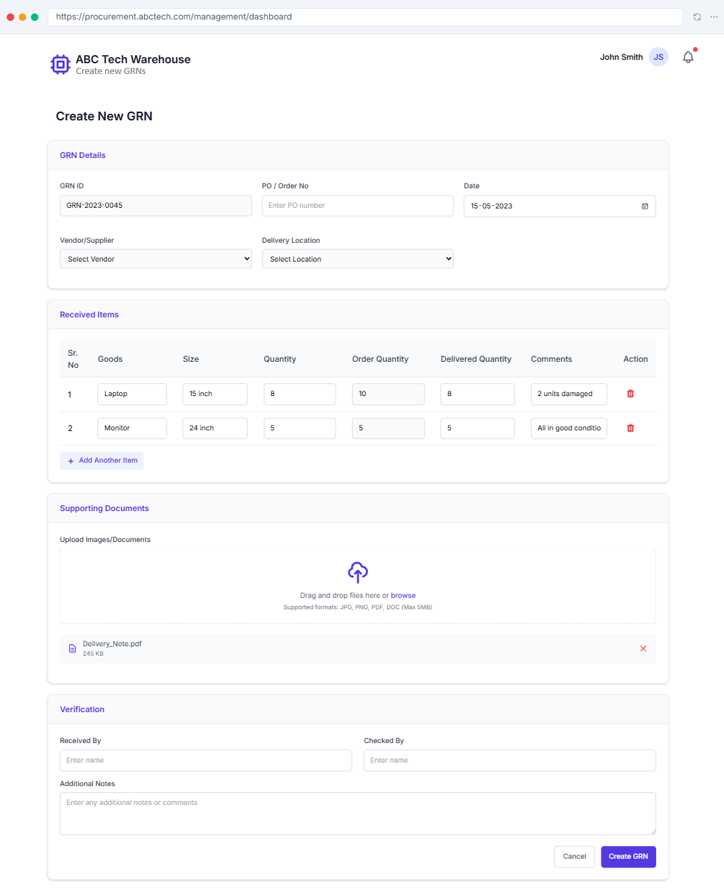Edit the Laptop goods field
The image size is (724, 889).
point(133,394)
